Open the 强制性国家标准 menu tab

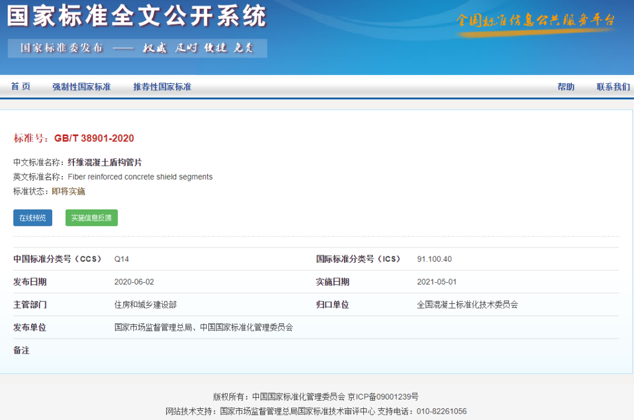point(81,87)
